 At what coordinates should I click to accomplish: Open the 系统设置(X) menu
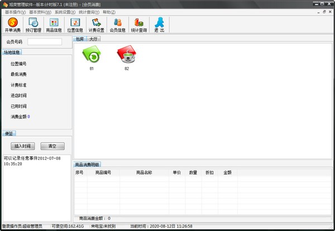[x=65, y=12]
